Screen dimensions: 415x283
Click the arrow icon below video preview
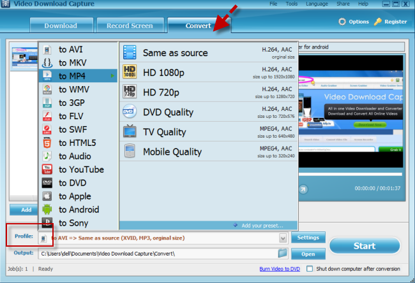pyautogui.click(x=303, y=189)
